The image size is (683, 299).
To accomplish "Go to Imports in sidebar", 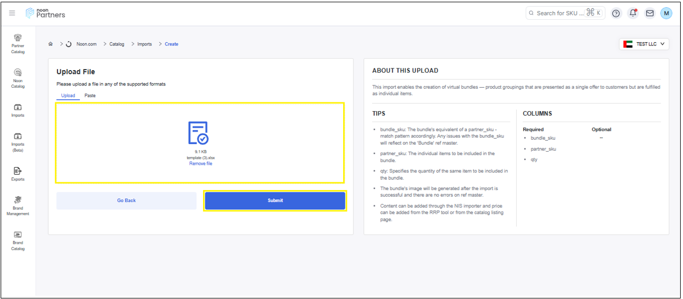I will (x=18, y=110).
